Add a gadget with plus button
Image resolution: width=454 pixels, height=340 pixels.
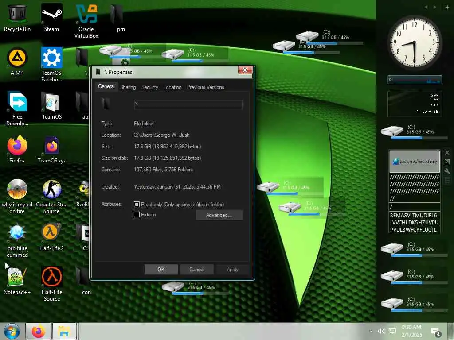pos(447,7)
